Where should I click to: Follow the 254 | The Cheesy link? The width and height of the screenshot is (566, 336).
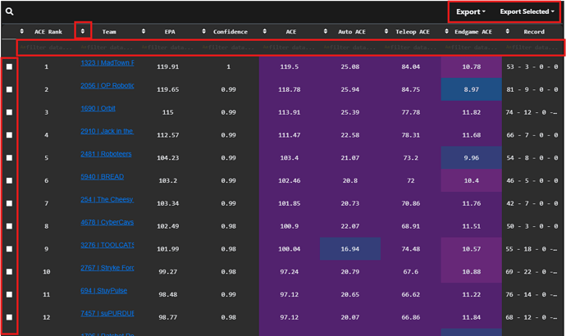107,199
